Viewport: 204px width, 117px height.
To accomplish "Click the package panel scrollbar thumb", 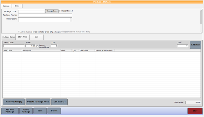I will point(201,18).
